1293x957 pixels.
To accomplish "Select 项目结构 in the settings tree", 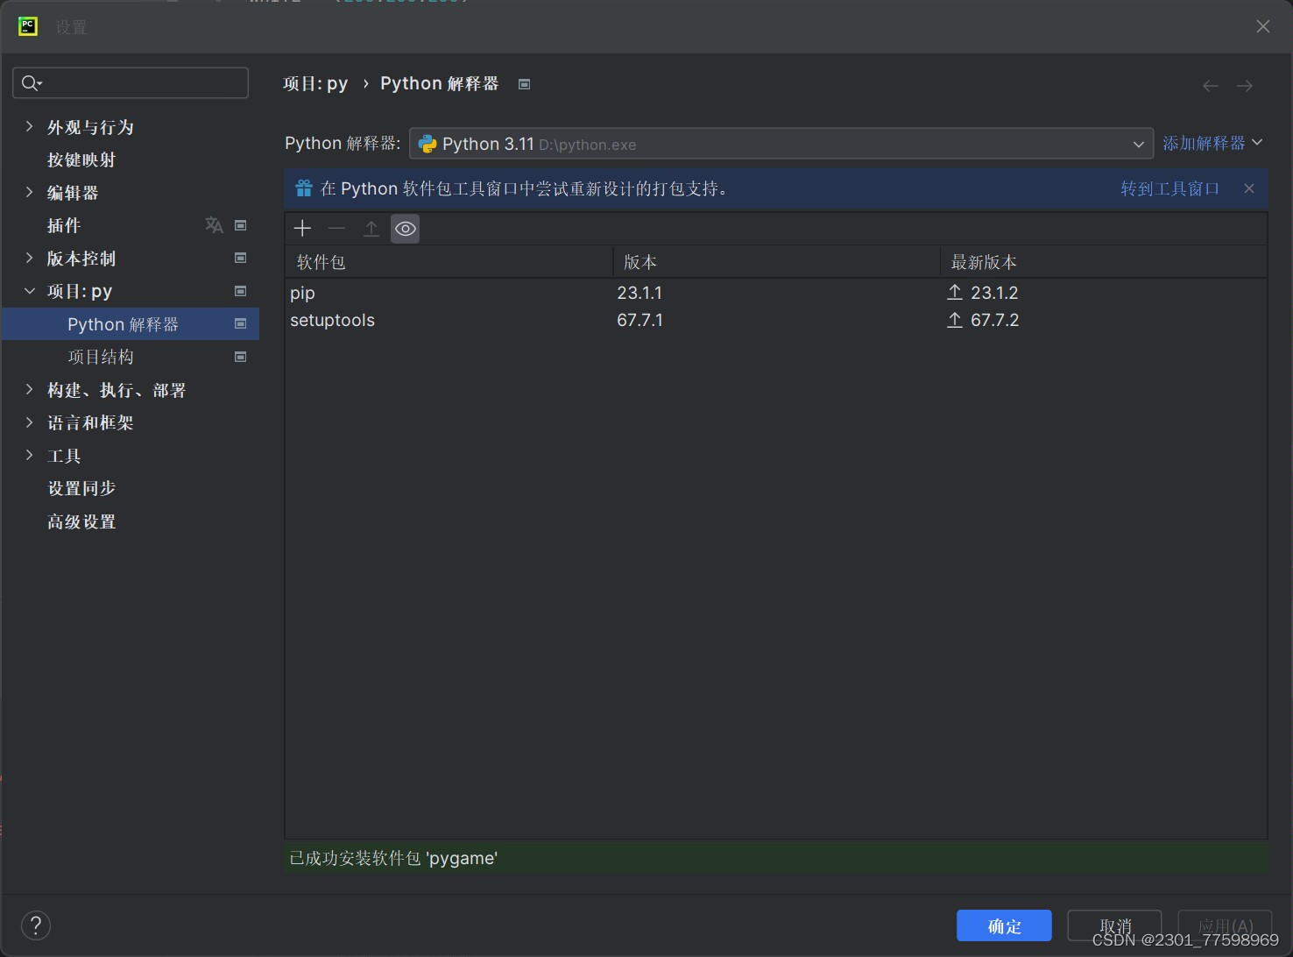I will pyautogui.click(x=101, y=357).
